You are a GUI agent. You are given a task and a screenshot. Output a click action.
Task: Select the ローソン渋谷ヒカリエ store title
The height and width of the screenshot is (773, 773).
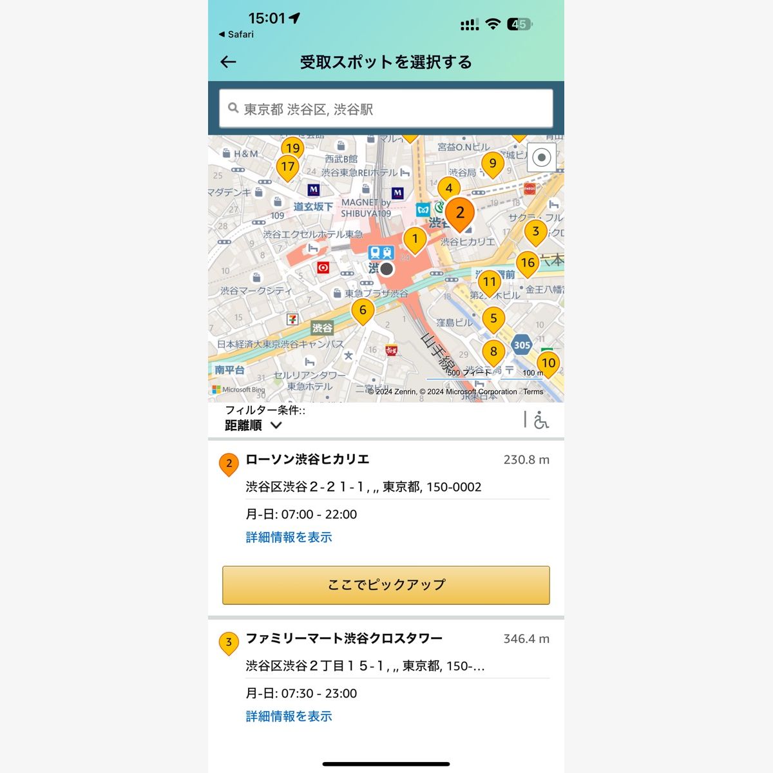coord(307,459)
